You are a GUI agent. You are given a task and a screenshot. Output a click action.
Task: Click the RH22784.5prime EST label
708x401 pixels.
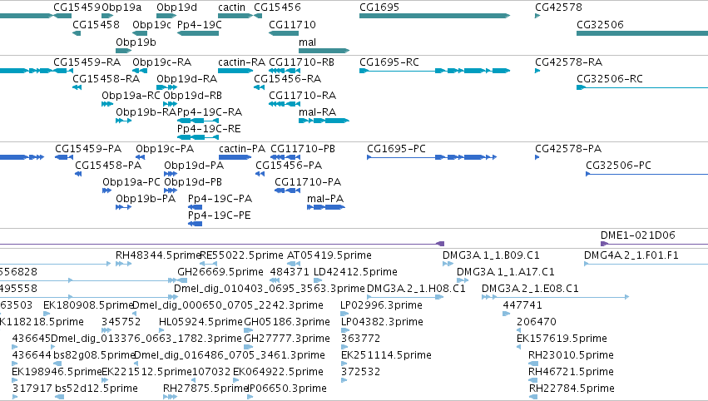572,389
